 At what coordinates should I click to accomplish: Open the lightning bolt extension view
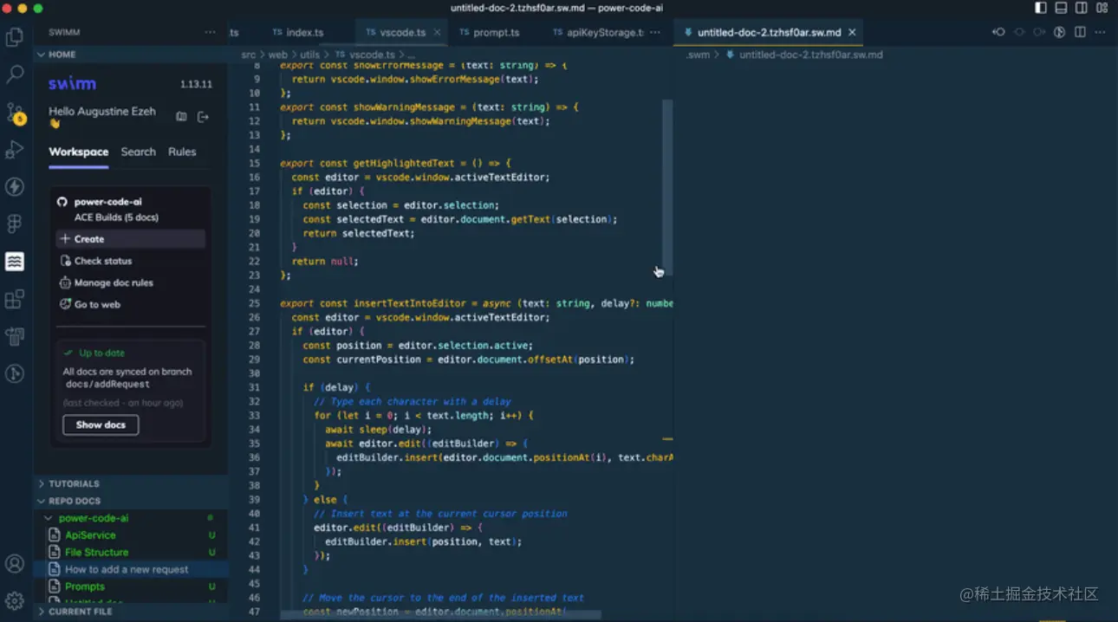click(15, 186)
